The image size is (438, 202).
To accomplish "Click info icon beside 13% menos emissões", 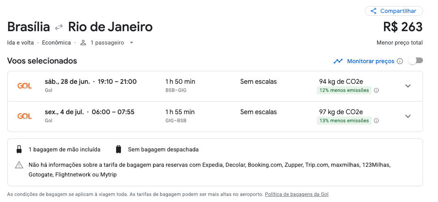I will (x=376, y=121).
